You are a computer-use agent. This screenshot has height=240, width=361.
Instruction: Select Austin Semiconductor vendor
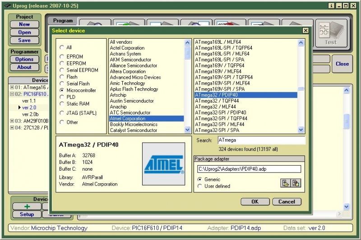pos(146,101)
